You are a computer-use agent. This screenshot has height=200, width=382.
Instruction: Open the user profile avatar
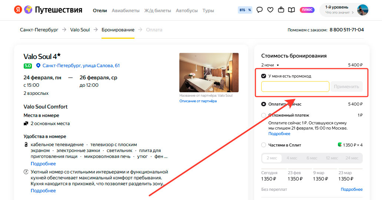coord(362,10)
